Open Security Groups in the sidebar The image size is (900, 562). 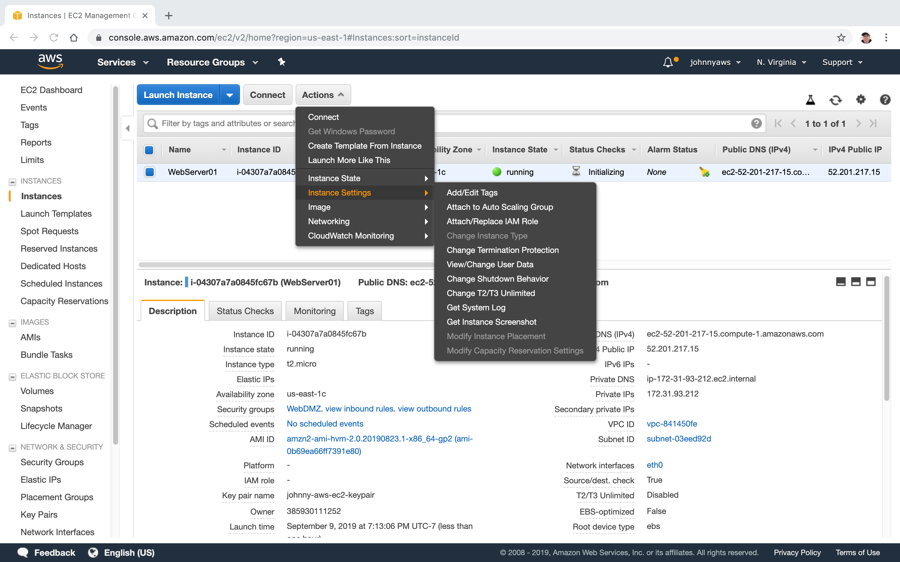52,462
